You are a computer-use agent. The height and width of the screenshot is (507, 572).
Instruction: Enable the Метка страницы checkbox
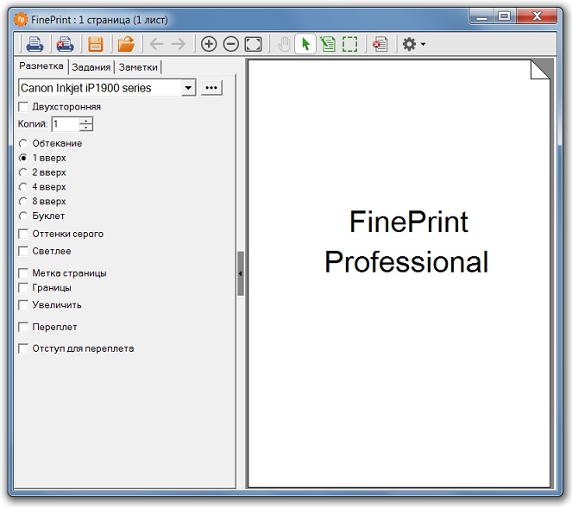[x=23, y=273]
